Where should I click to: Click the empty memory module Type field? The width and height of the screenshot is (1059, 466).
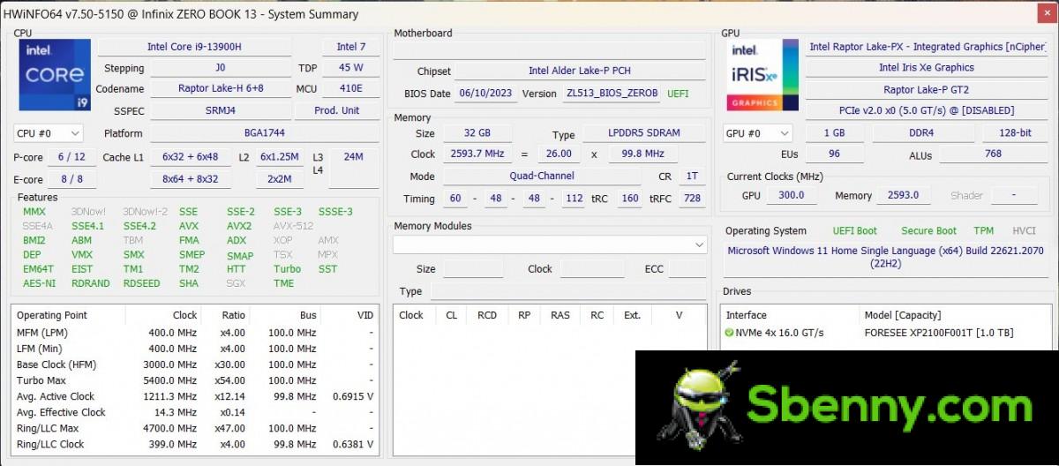(568, 291)
